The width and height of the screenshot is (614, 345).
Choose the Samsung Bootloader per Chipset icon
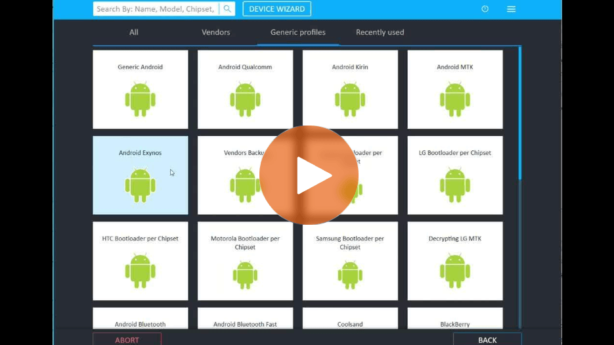click(350, 275)
